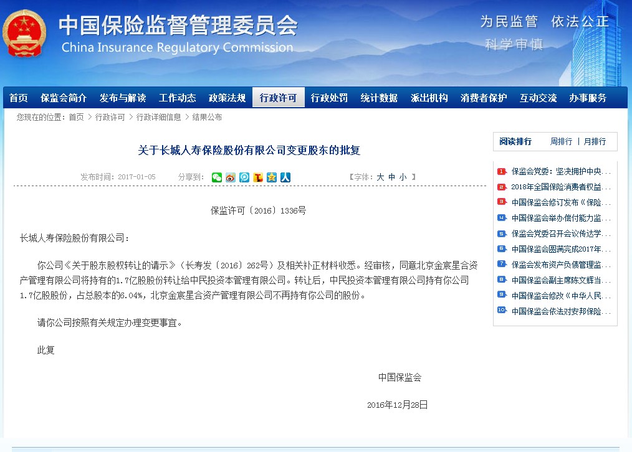Open article 中国保监会依法对安邦保险
This screenshot has height=452, width=632.
point(561,311)
